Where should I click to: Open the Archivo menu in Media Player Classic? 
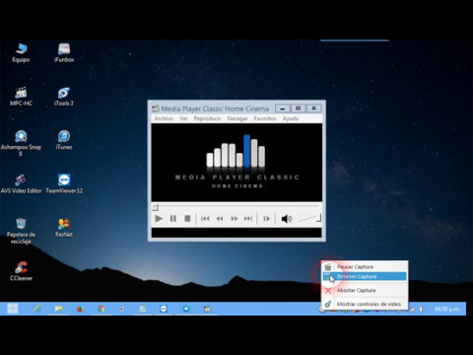point(164,118)
